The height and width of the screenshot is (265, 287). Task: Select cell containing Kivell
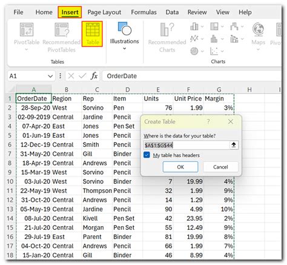(x=97, y=218)
